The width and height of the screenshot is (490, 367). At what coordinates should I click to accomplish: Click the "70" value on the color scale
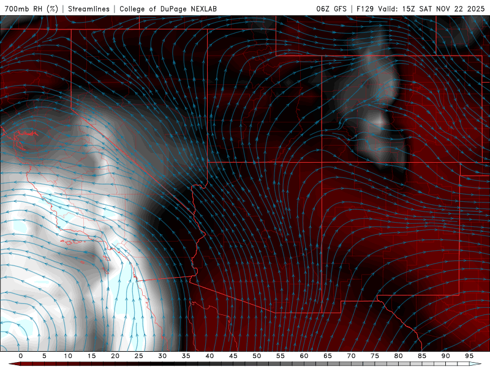(x=351, y=356)
